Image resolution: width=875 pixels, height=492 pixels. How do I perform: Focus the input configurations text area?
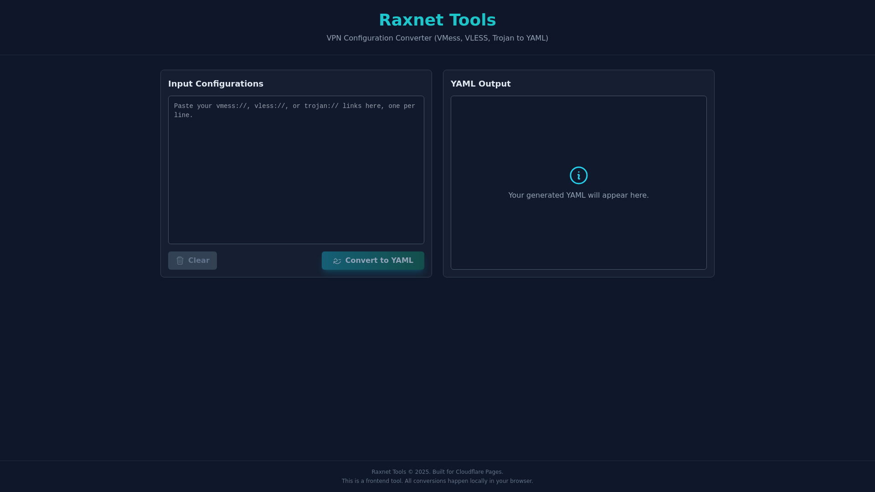tap(296, 170)
